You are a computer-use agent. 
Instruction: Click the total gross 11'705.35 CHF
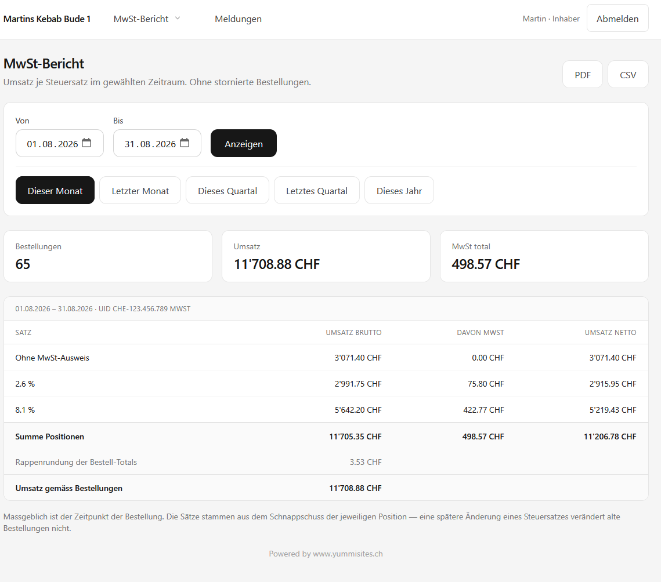355,437
